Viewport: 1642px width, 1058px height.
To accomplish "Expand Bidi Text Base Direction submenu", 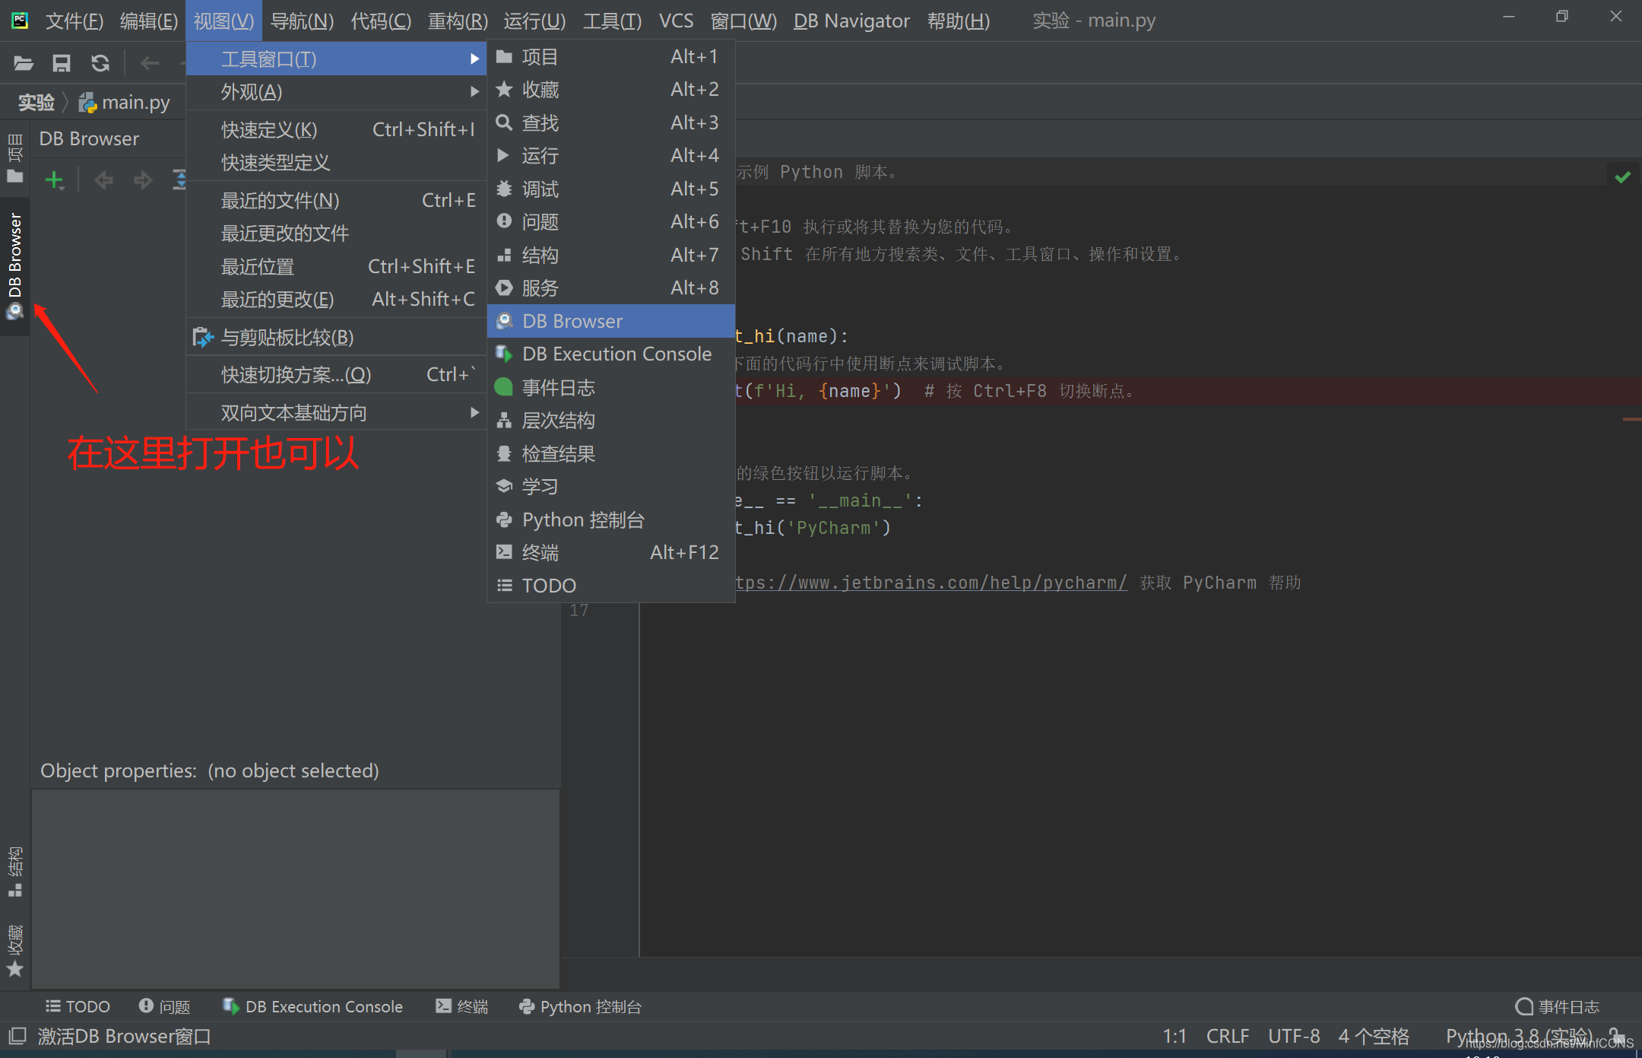I will [x=336, y=413].
